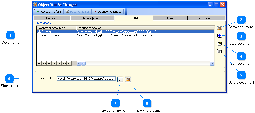255x113 pixels.
Task: Click the GRPCA023.INC location cell
Action: click(x=145, y=32)
